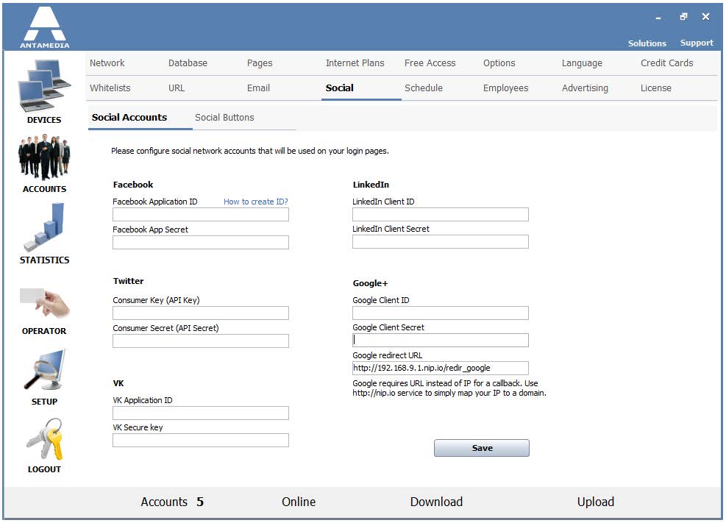This screenshot has width=726, height=523.
Task: Click the Solutions link
Action: tap(647, 43)
